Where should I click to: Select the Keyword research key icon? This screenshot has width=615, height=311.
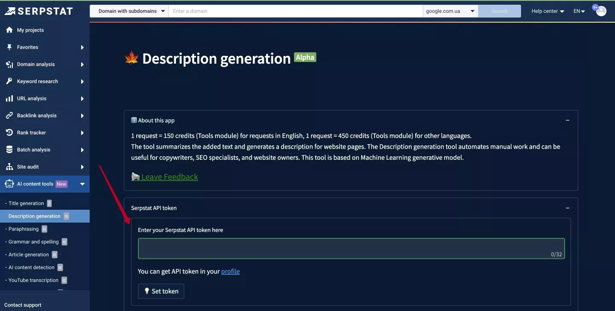coord(9,81)
